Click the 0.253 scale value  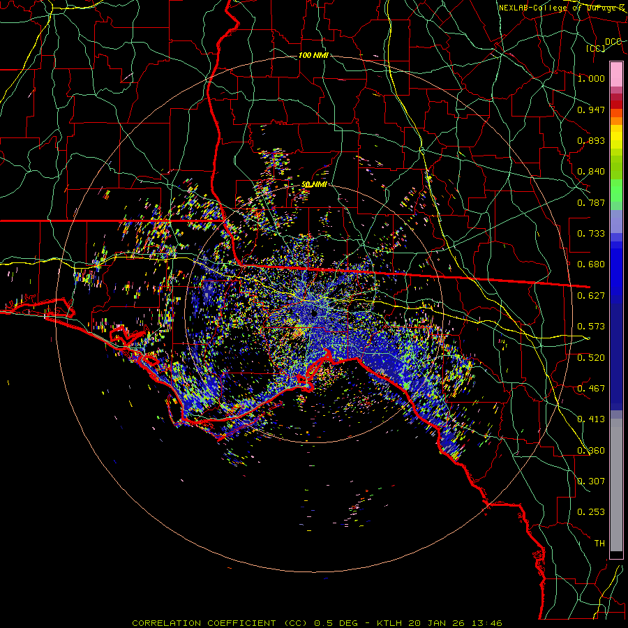[x=591, y=512]
